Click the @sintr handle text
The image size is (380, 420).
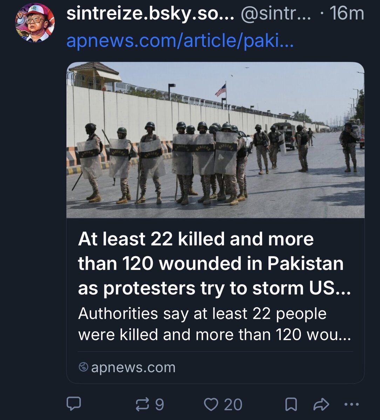click(275, 14)
